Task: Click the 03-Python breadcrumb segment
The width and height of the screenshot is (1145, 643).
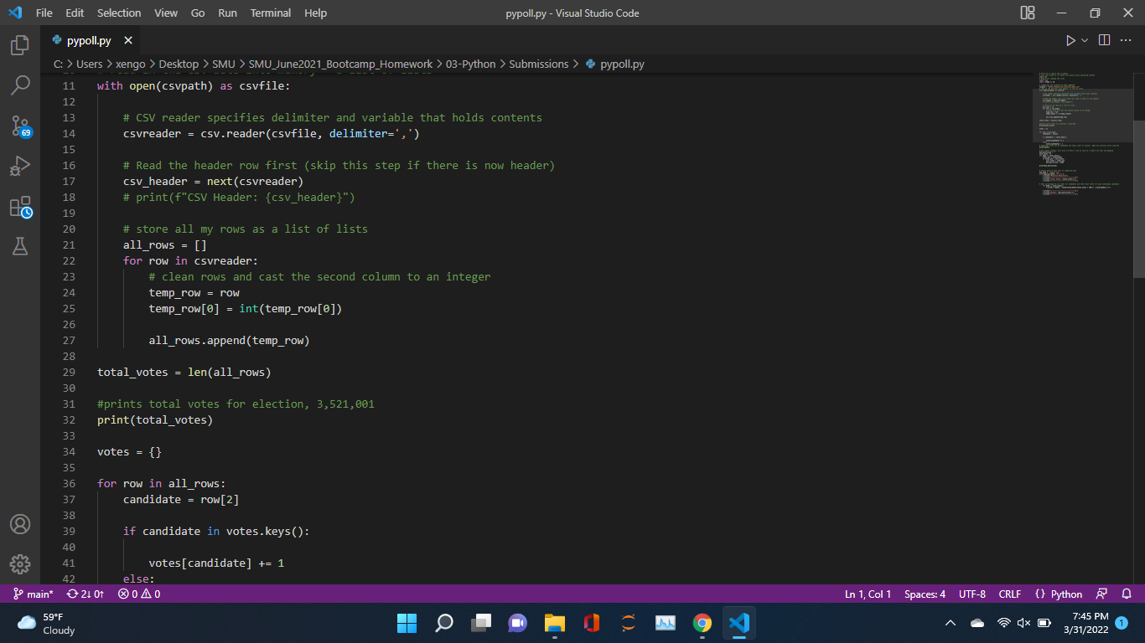Action: tap(470, 64)
